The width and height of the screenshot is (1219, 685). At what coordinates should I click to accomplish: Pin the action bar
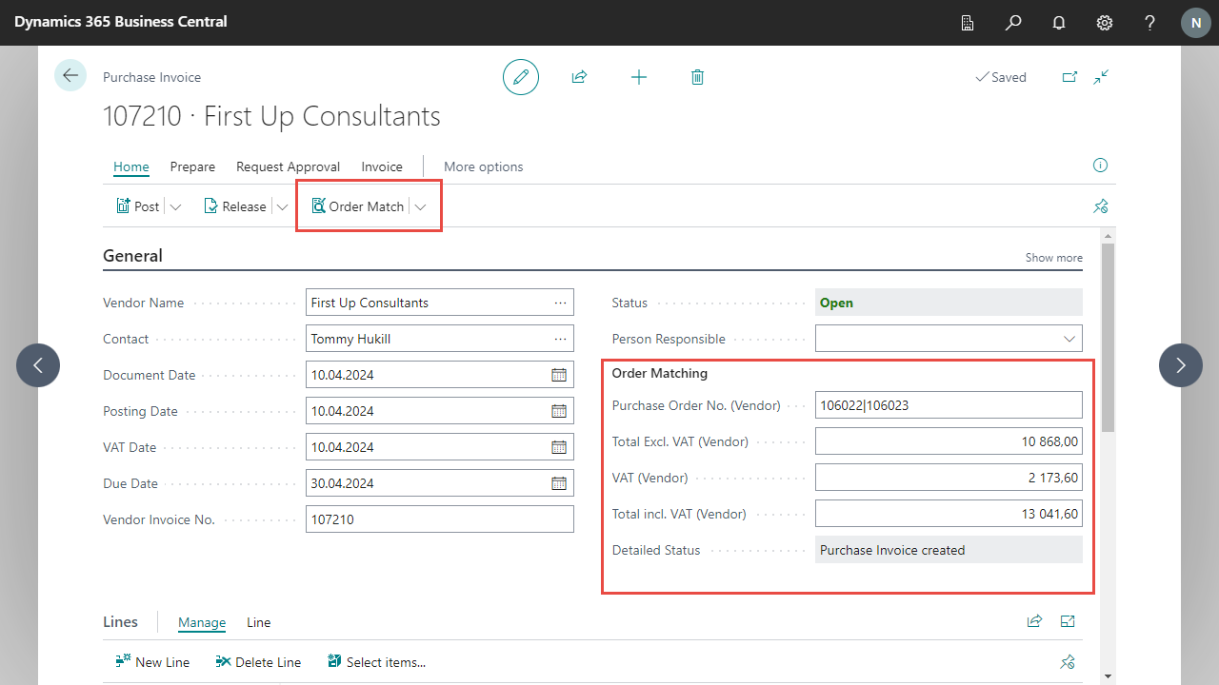pyautogui.click(x=1101, y=206)
